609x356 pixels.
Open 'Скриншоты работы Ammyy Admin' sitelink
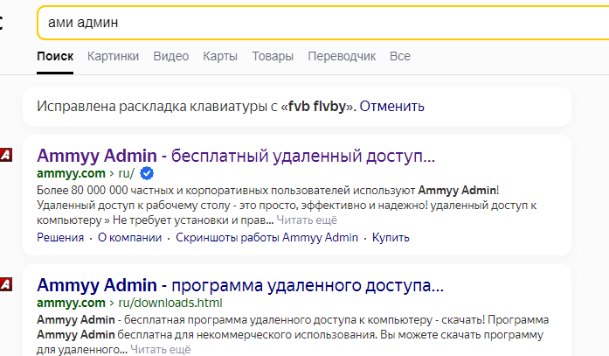pos(266,237)
